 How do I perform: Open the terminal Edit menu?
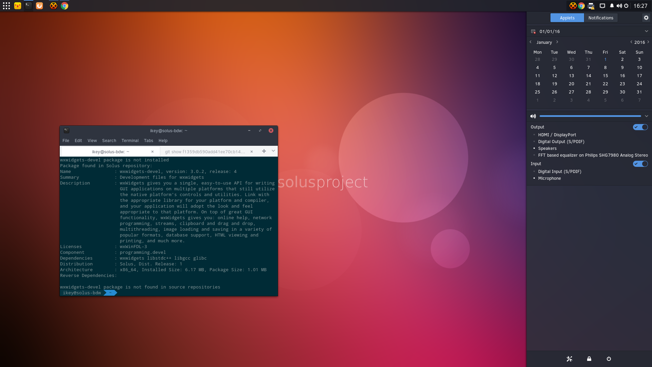[78, 141]
